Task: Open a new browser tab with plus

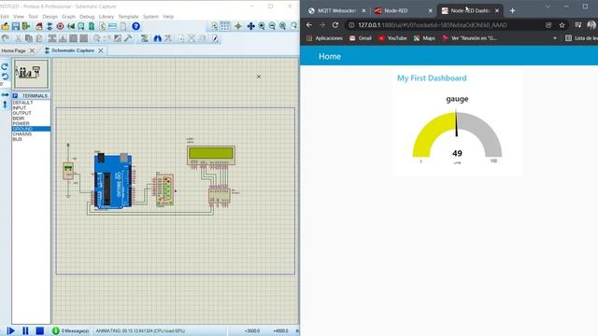Action: click(x=512, y=10)
